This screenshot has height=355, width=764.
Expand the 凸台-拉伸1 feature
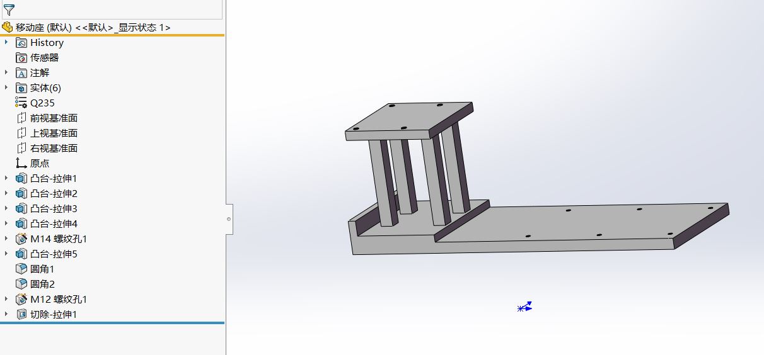[x=6, y=178]
